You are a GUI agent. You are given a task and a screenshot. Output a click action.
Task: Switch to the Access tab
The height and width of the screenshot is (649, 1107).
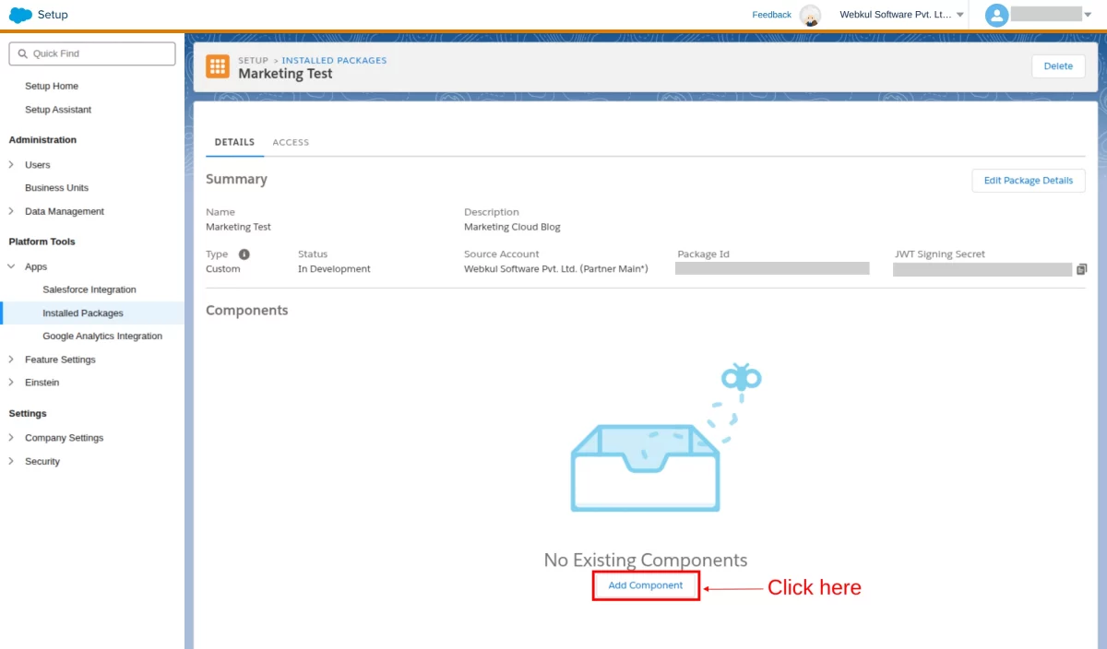(x=291, y=142)
